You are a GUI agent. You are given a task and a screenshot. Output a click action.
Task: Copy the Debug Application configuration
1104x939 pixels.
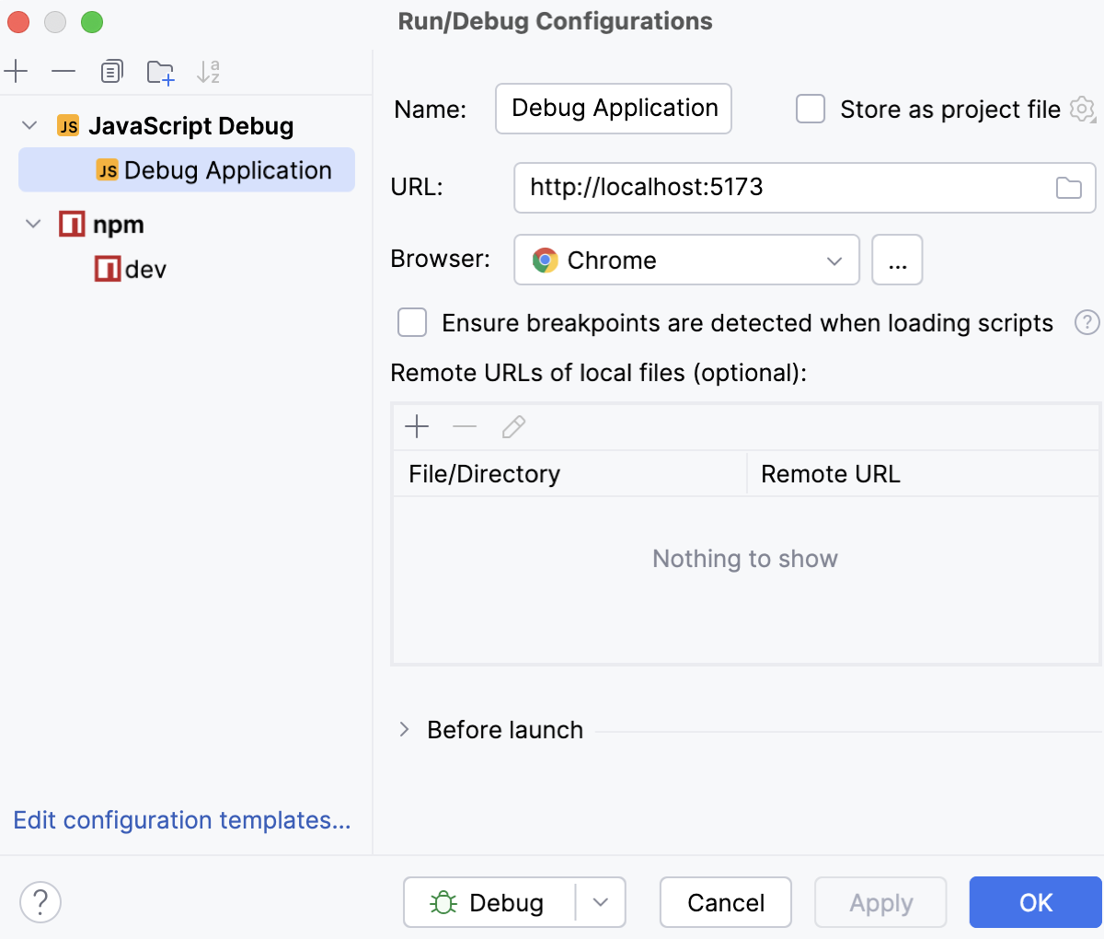[111, 71]
